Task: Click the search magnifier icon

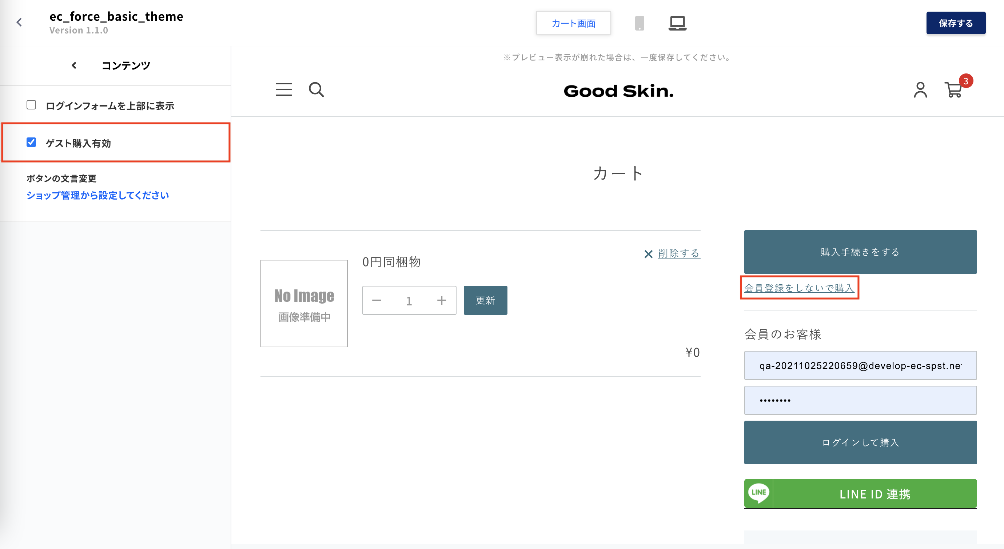Action: click(316, 89)
